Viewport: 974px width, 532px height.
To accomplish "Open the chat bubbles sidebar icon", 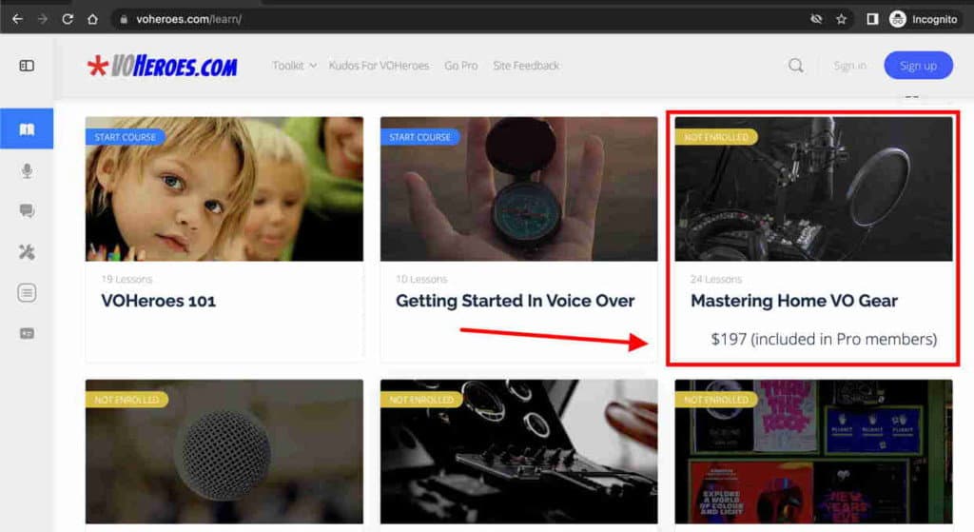I will pyautogui.click(x=27, y=210).
